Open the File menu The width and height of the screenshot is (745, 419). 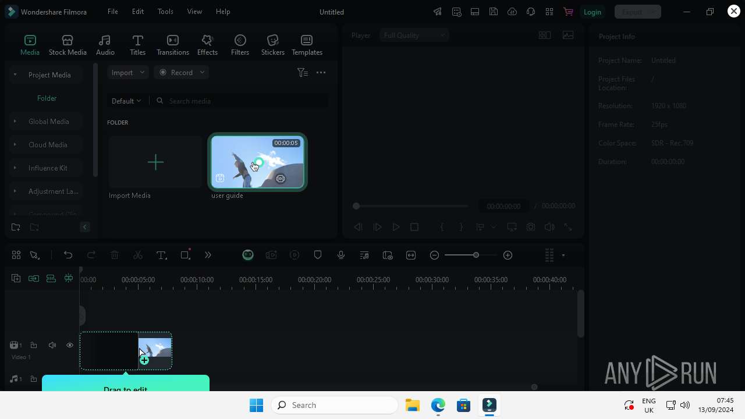[113, 12]
